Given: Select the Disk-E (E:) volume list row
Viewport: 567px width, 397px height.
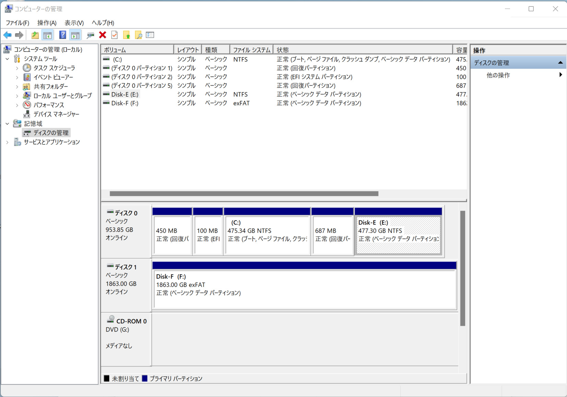Looking at the screenshot, I should pos(284,94).
